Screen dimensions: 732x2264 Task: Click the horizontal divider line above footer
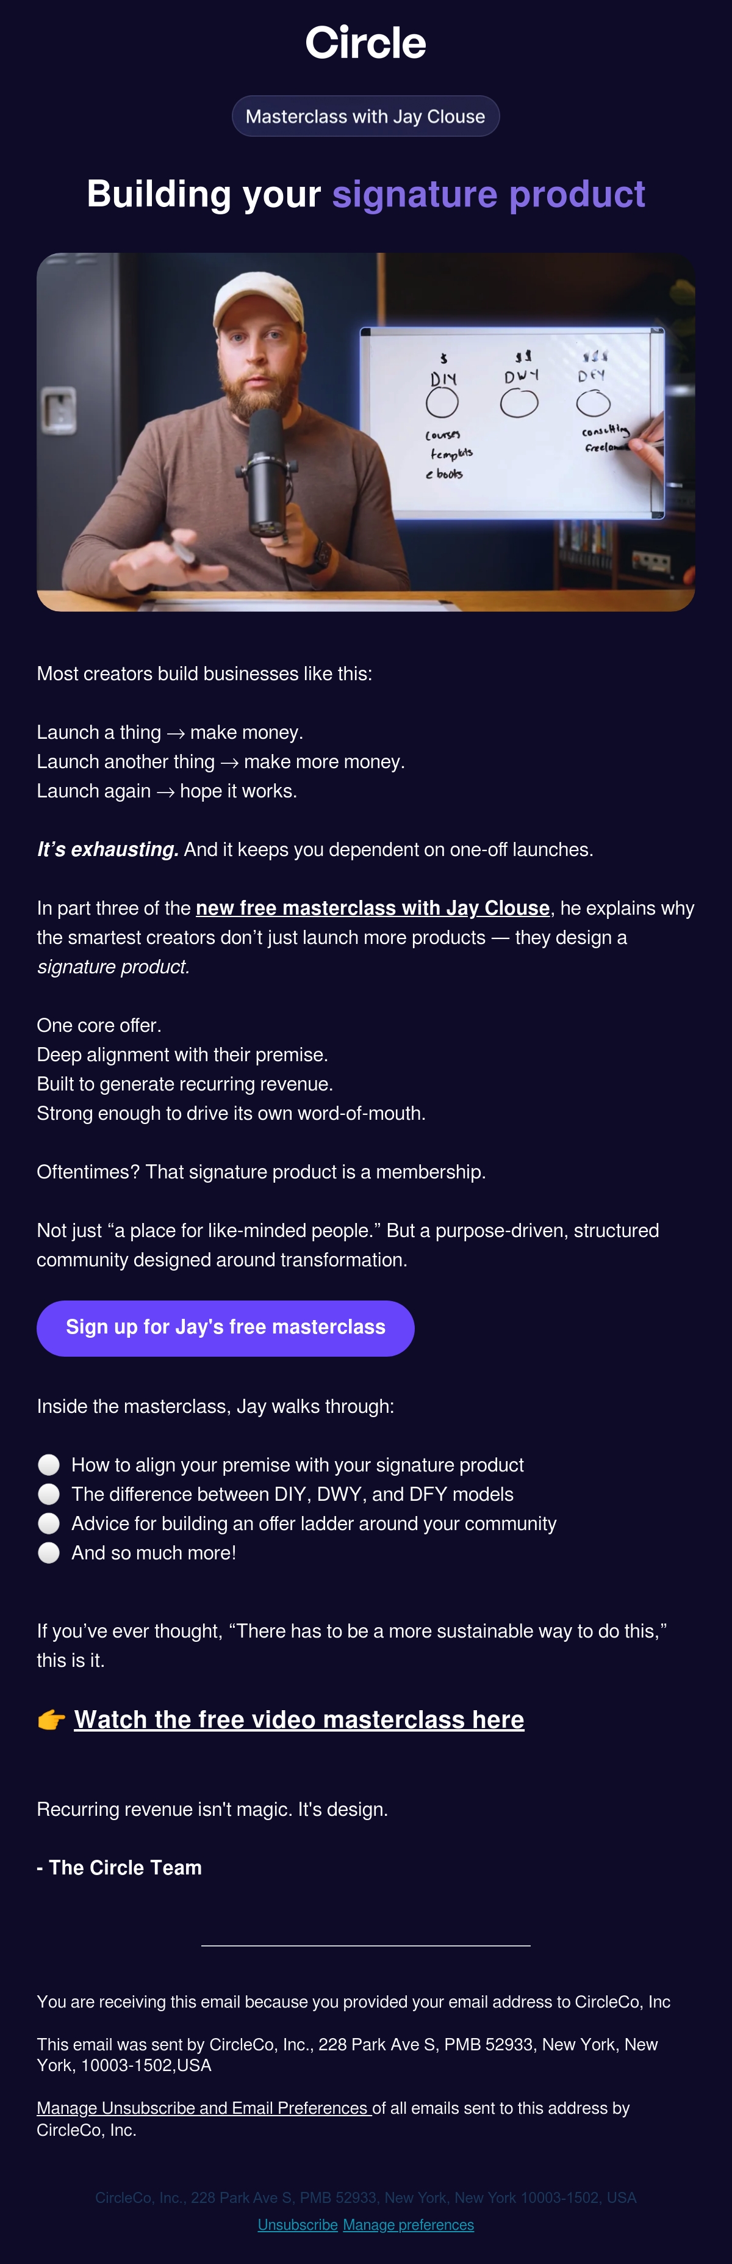coord(366,1945)
